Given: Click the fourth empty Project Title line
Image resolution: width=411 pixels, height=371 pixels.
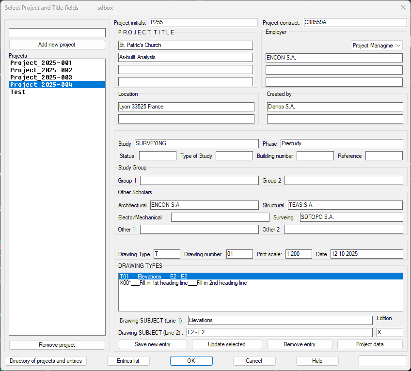Looking at the screenshot, I should pyautogui.click(x=186, y=82).
